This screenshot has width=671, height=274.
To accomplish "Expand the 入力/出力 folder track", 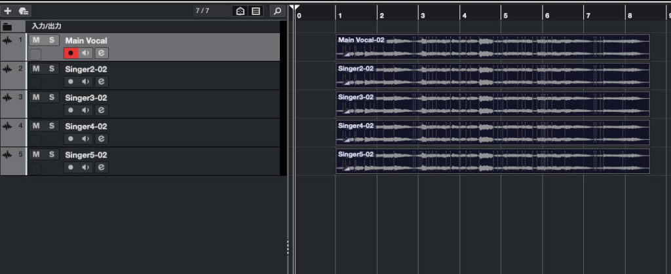I will coord(7,27).
